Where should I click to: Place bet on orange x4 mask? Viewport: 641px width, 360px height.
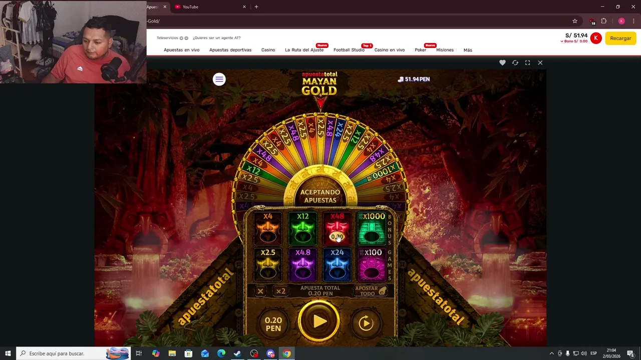(x=268, y=228)
